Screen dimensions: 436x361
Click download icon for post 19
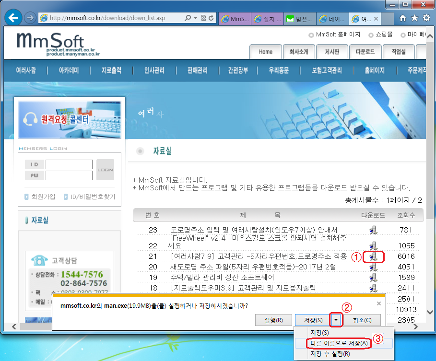pyautogui.click(x=374, y=277)
